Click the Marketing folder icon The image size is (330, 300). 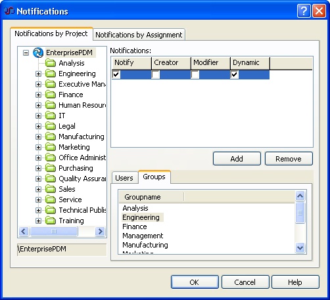coord(51,147)
